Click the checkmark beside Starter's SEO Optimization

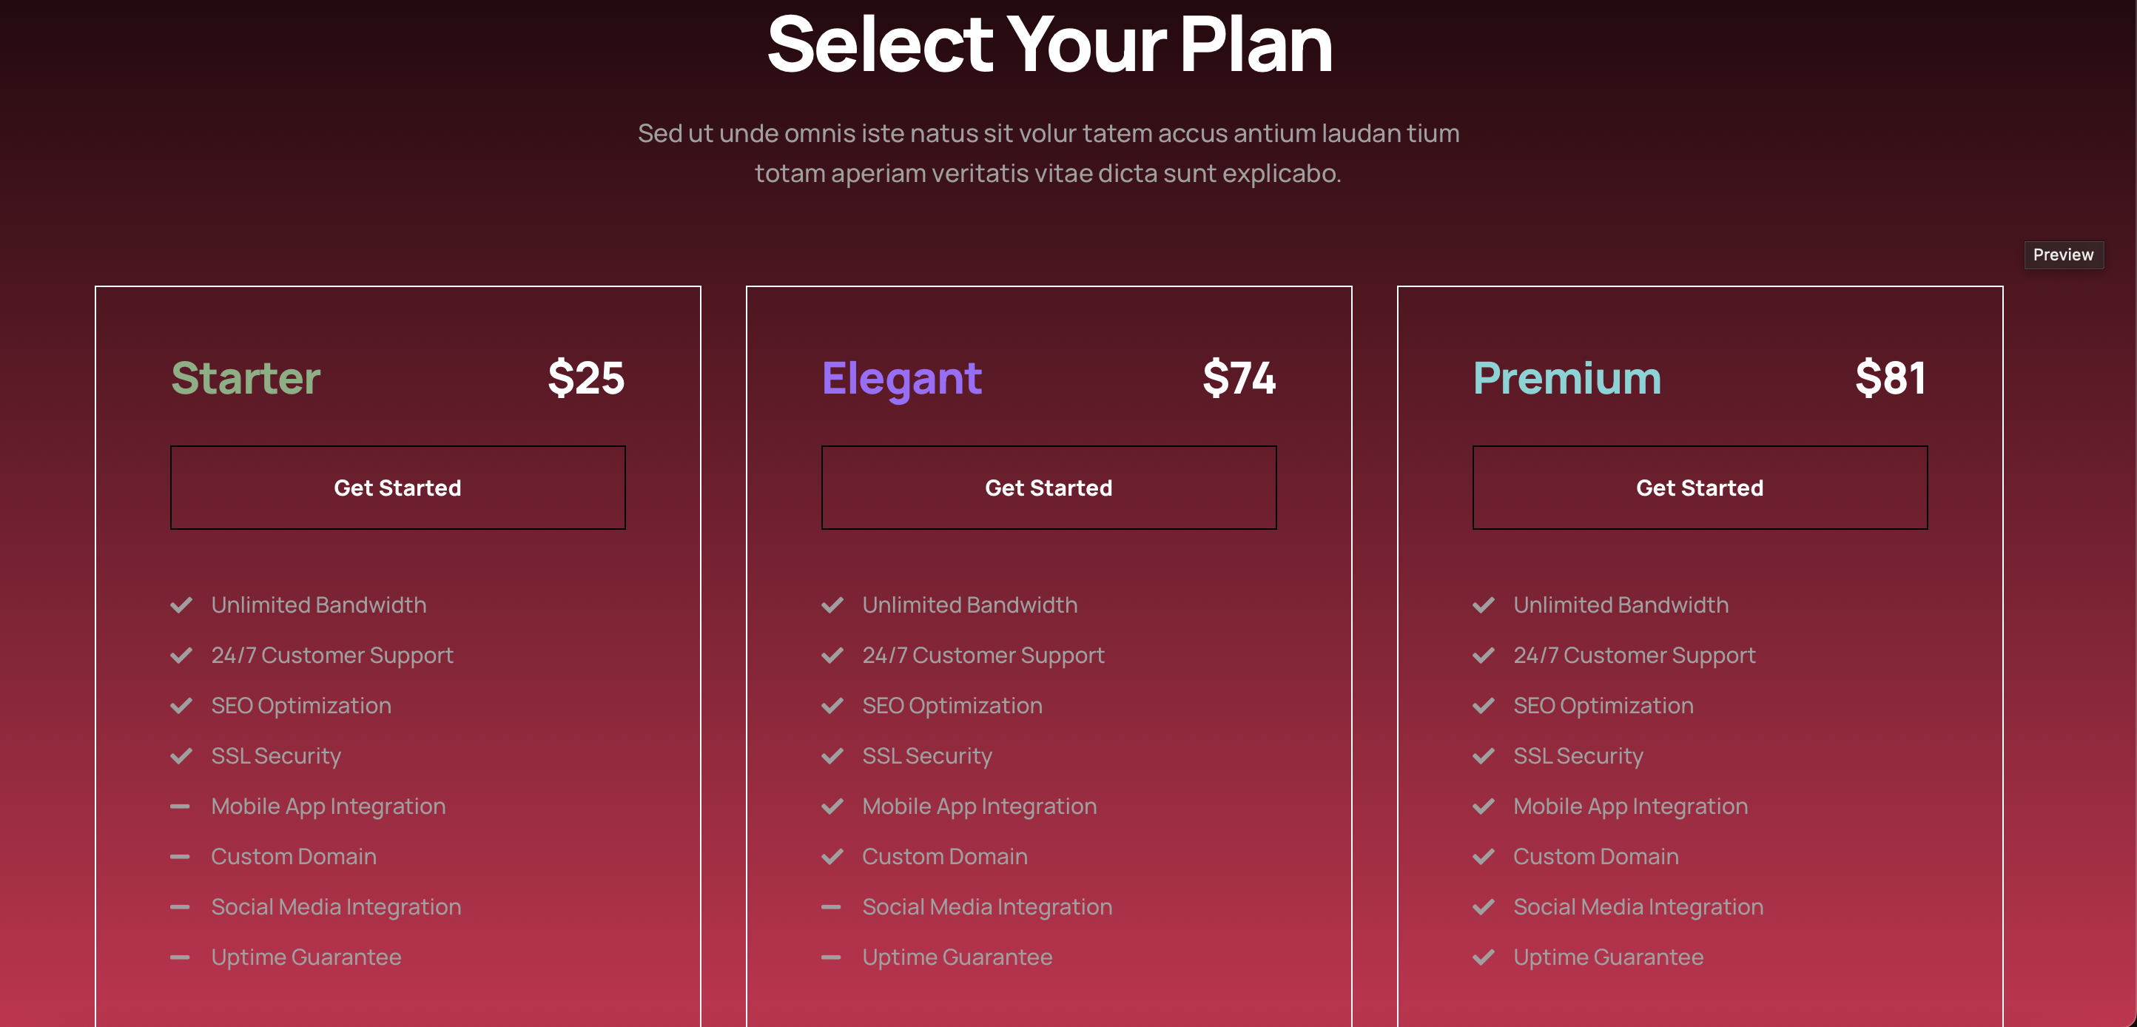[182, 706]
